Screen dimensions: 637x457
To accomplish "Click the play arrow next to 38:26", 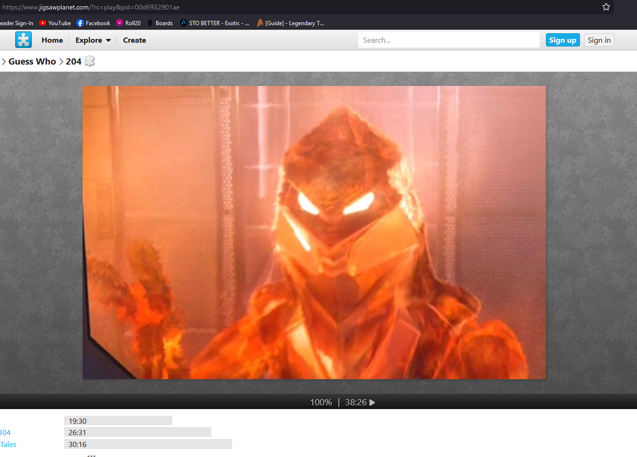I will pos(372,402).
